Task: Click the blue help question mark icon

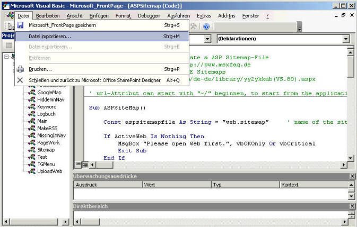Action: 206,26
